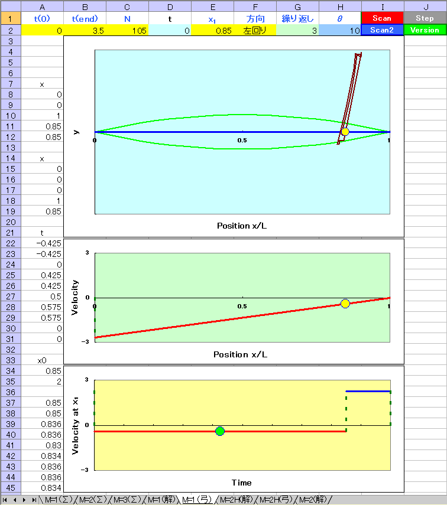Screen dimensions: 447x505
Task: Go to first sheet using tab arrow
Action: pos(5,500)
